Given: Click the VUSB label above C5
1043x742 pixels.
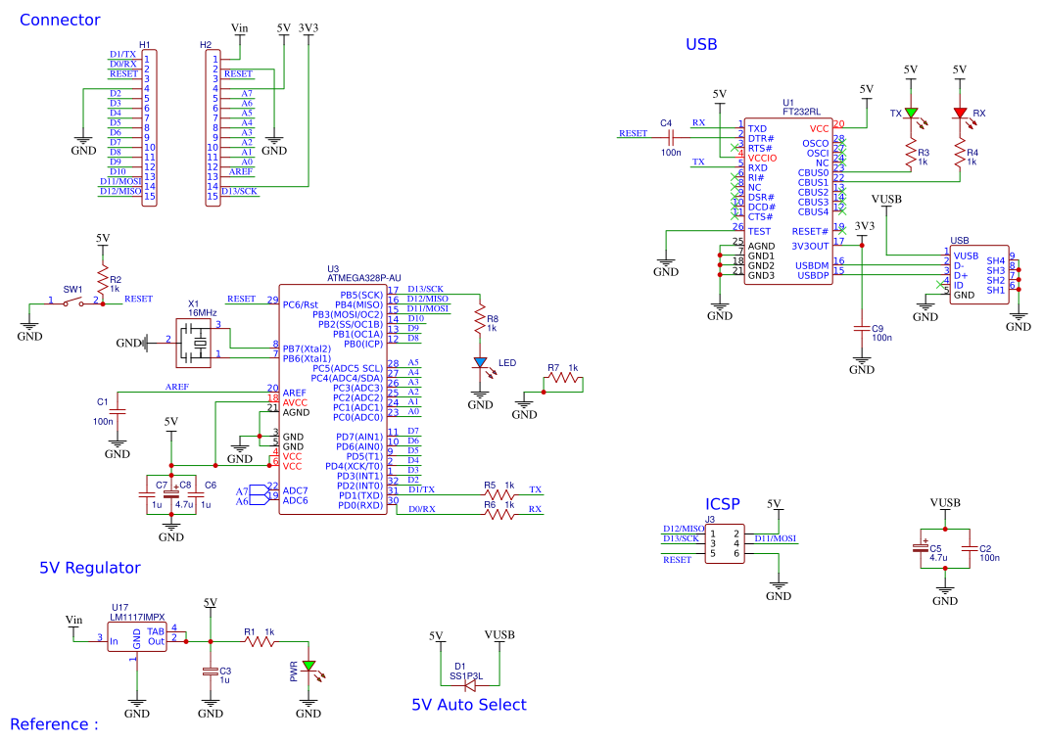Looking at the screenshot, I should [x=945, y=502].
